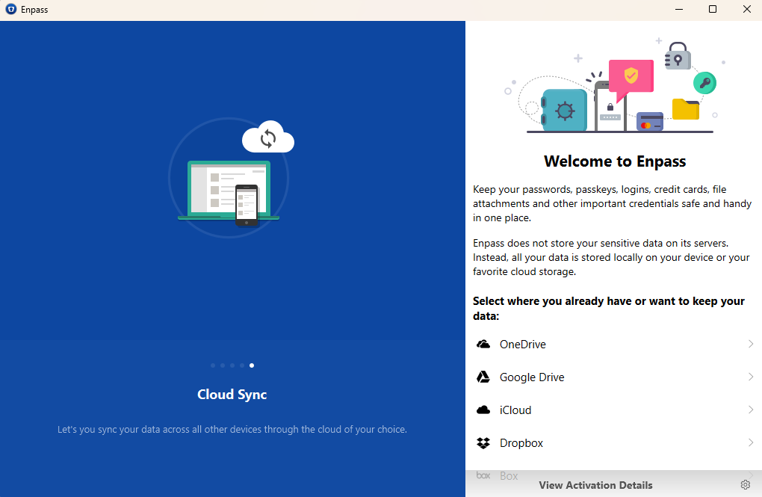
Task: Click the Google Drive triangle icon
Action: [x=483, y=377]
